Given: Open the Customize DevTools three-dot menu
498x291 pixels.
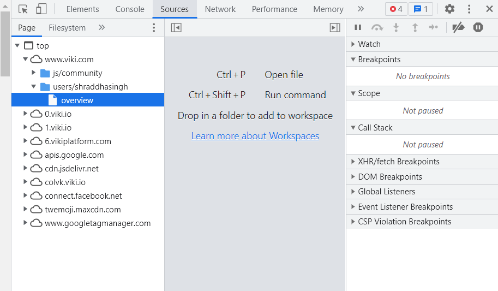Looking at the screenshot, I should click(x=469, y=9).
